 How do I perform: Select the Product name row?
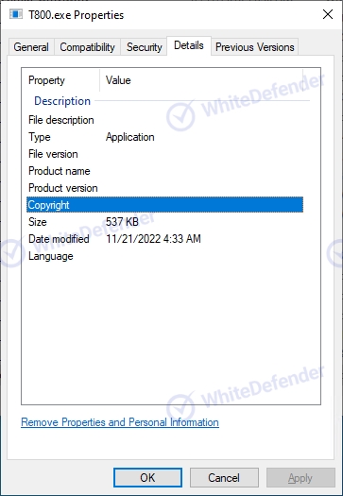[x=164, y=171]
